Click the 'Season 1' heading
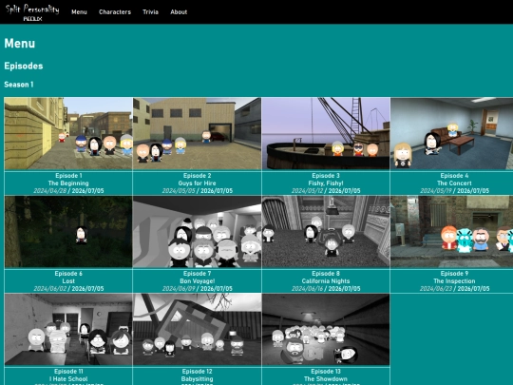The width and height of the screenshot is (513, 385). pos(19,85)
